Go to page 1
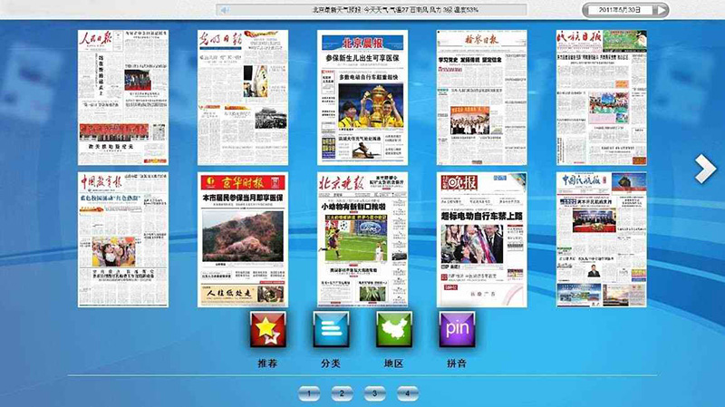The width and height of the screenshot is (725, 407). tap(309, 393)
